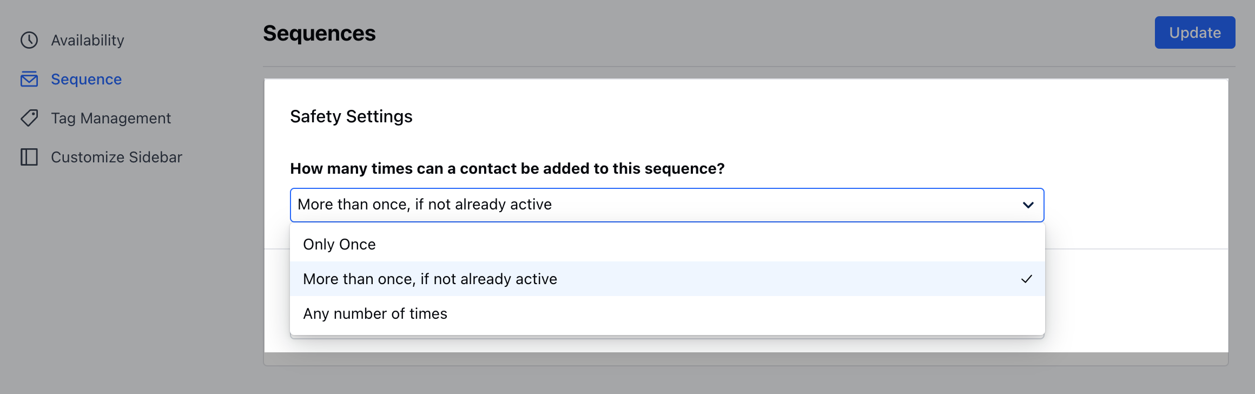
Task: Choose the Only Once option
Action: 667,244
